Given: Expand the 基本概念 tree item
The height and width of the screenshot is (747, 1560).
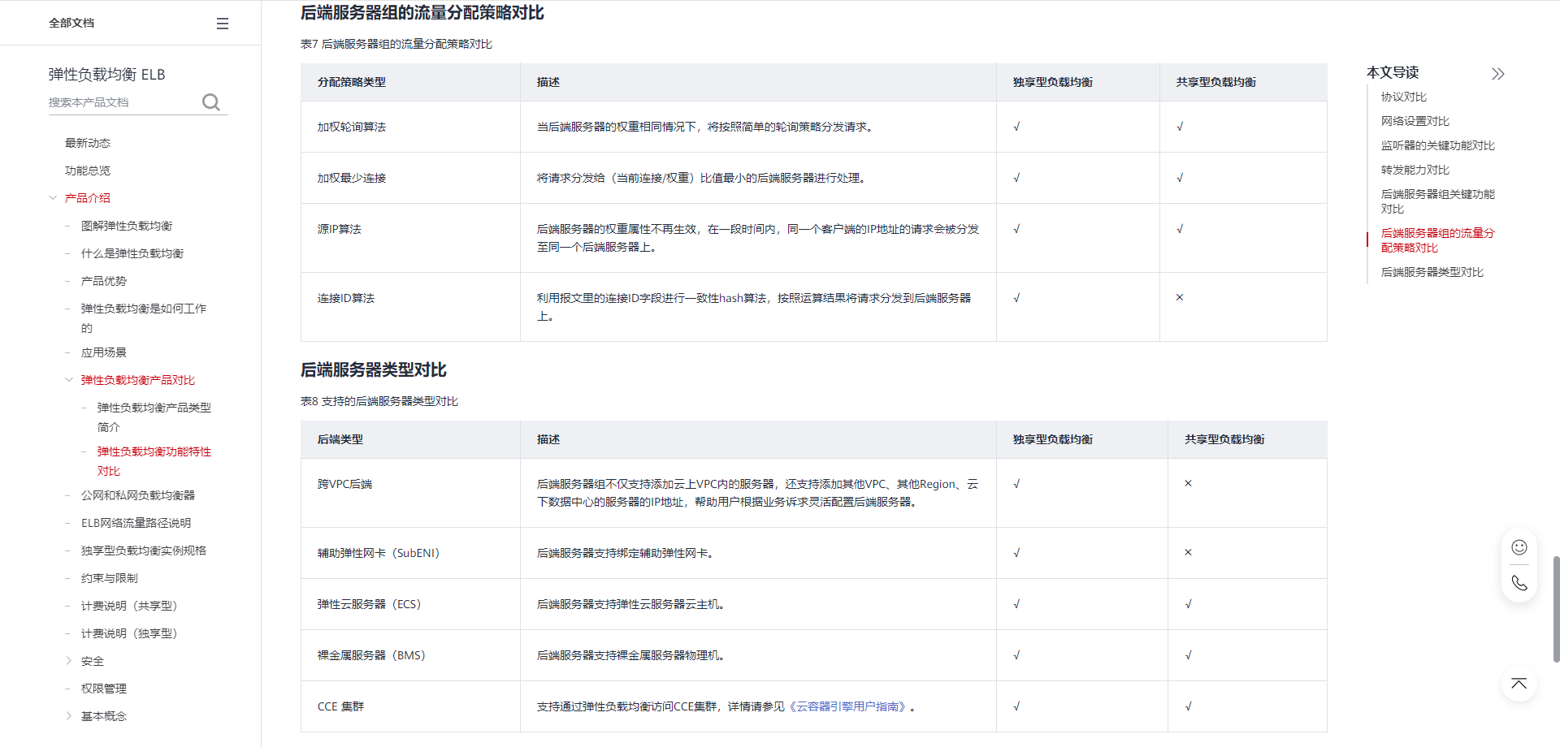Looking at the screenshot, I should click(69, 716).
